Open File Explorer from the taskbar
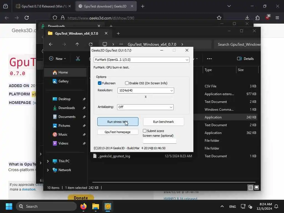 tap(96, 206)
